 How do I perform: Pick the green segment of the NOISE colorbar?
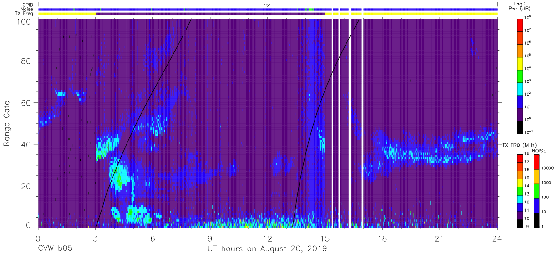point(537,191)
